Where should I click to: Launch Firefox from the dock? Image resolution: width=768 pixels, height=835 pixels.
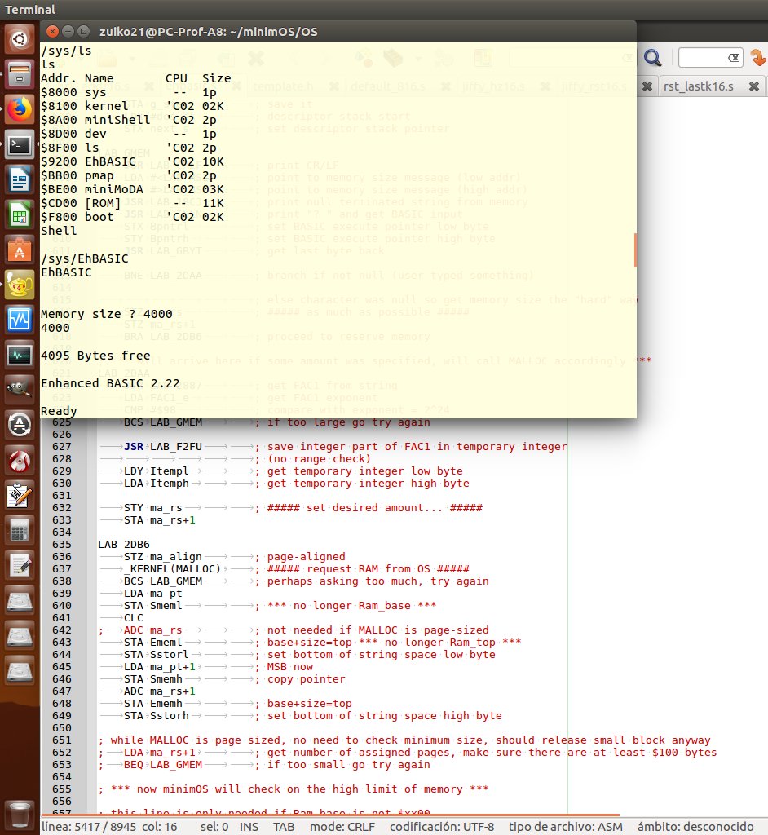pos(20,108)
